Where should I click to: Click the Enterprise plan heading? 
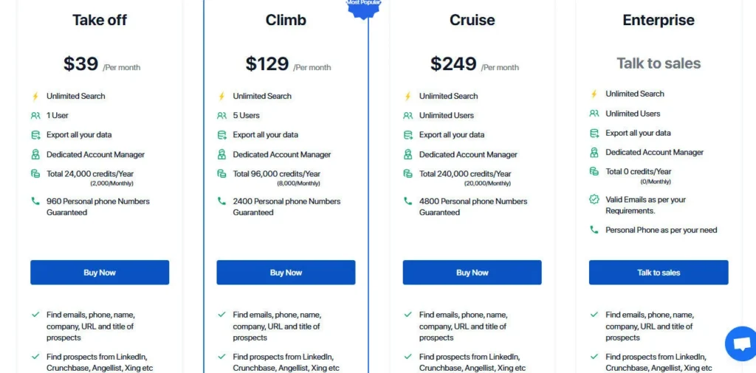659,20
